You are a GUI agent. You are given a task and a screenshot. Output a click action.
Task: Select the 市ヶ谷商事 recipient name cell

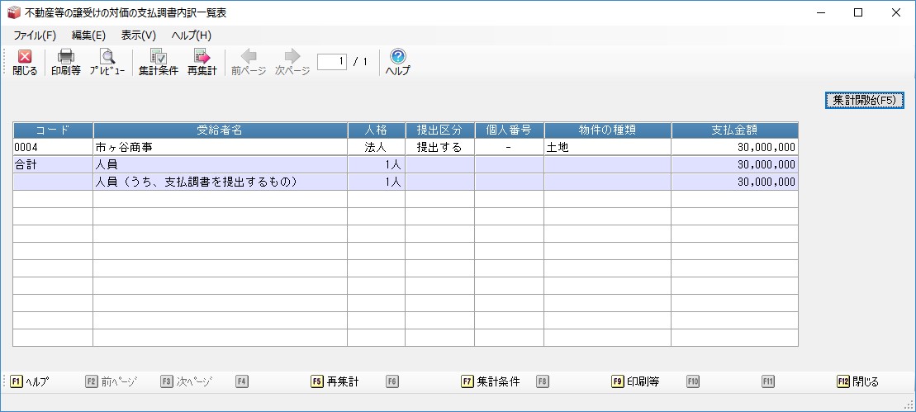pos(220,147)
